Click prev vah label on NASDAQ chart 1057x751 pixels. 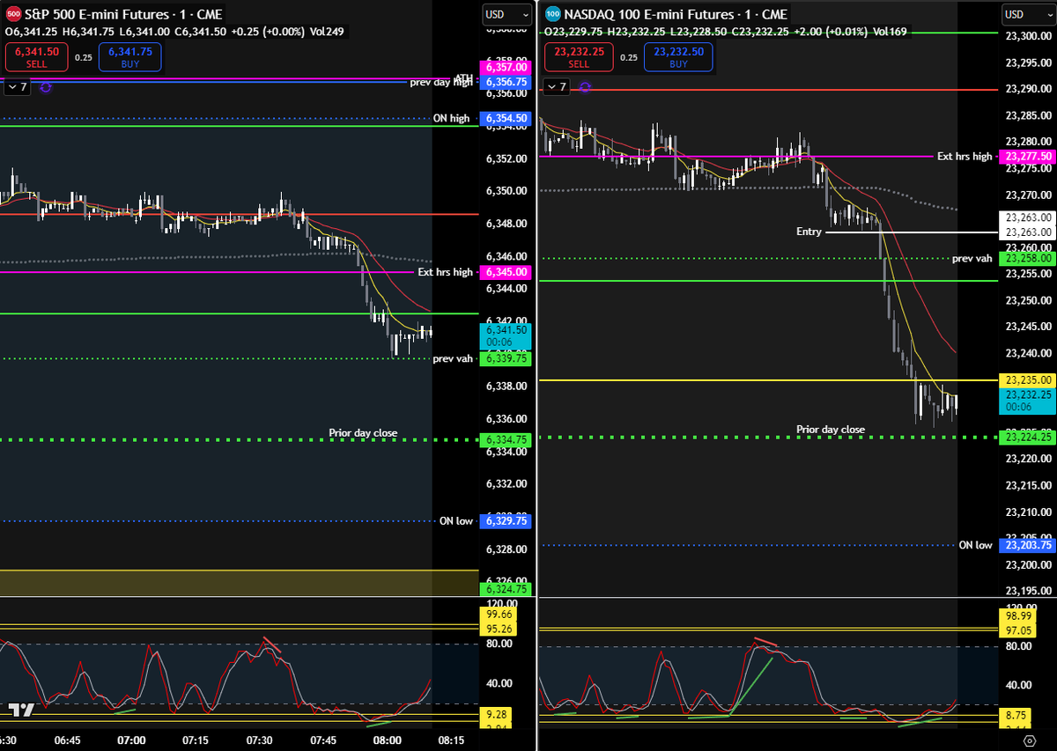click(972, 259)
